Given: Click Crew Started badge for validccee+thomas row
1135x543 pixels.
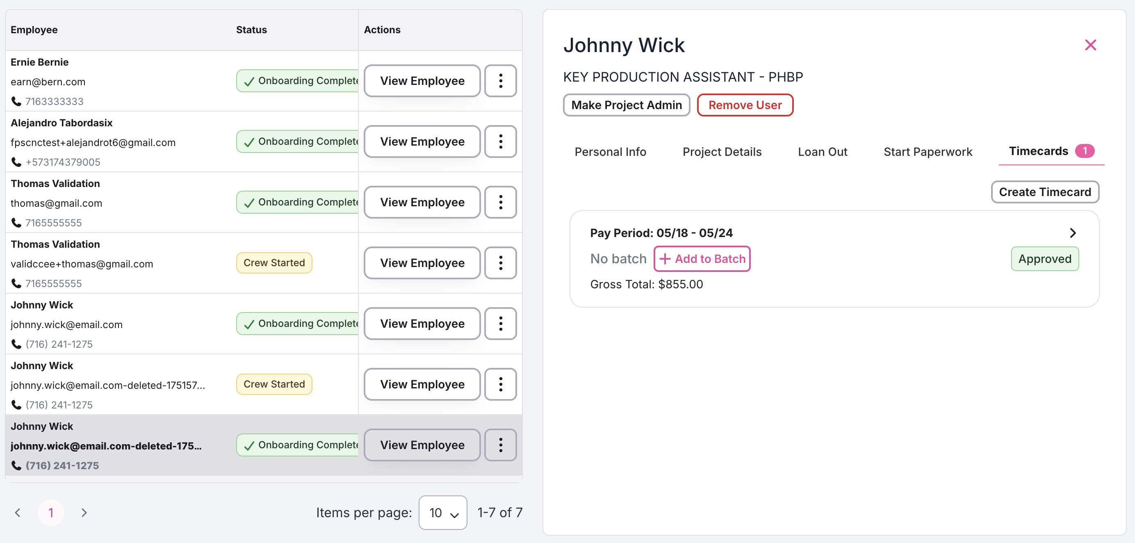Looking at the screenshot, I should point(274,263).
